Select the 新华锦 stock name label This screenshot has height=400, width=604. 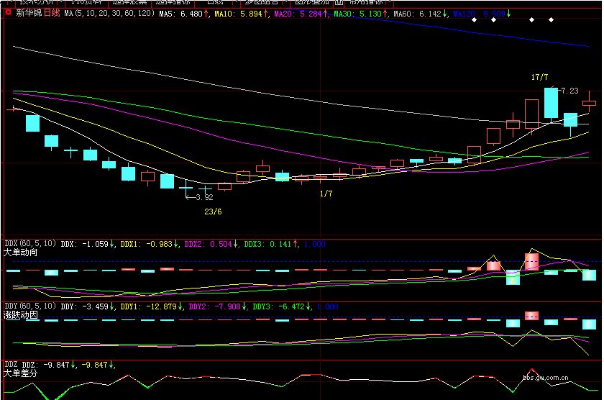click(x=29, y=13)
